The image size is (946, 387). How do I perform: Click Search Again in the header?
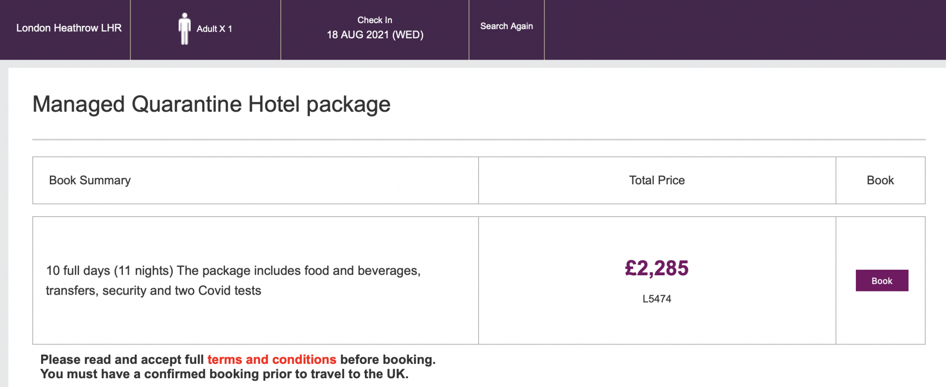506,26
